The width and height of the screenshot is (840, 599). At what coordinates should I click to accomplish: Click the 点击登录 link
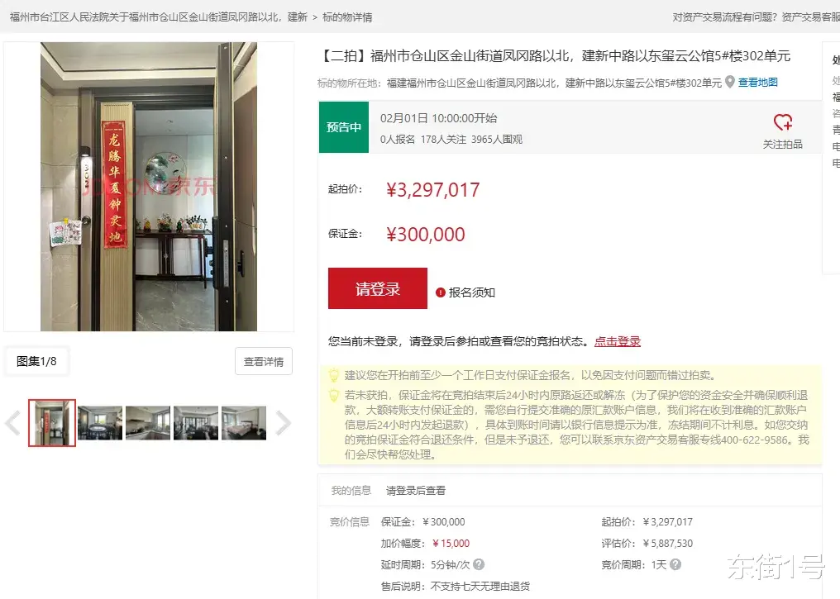point(617,341)
